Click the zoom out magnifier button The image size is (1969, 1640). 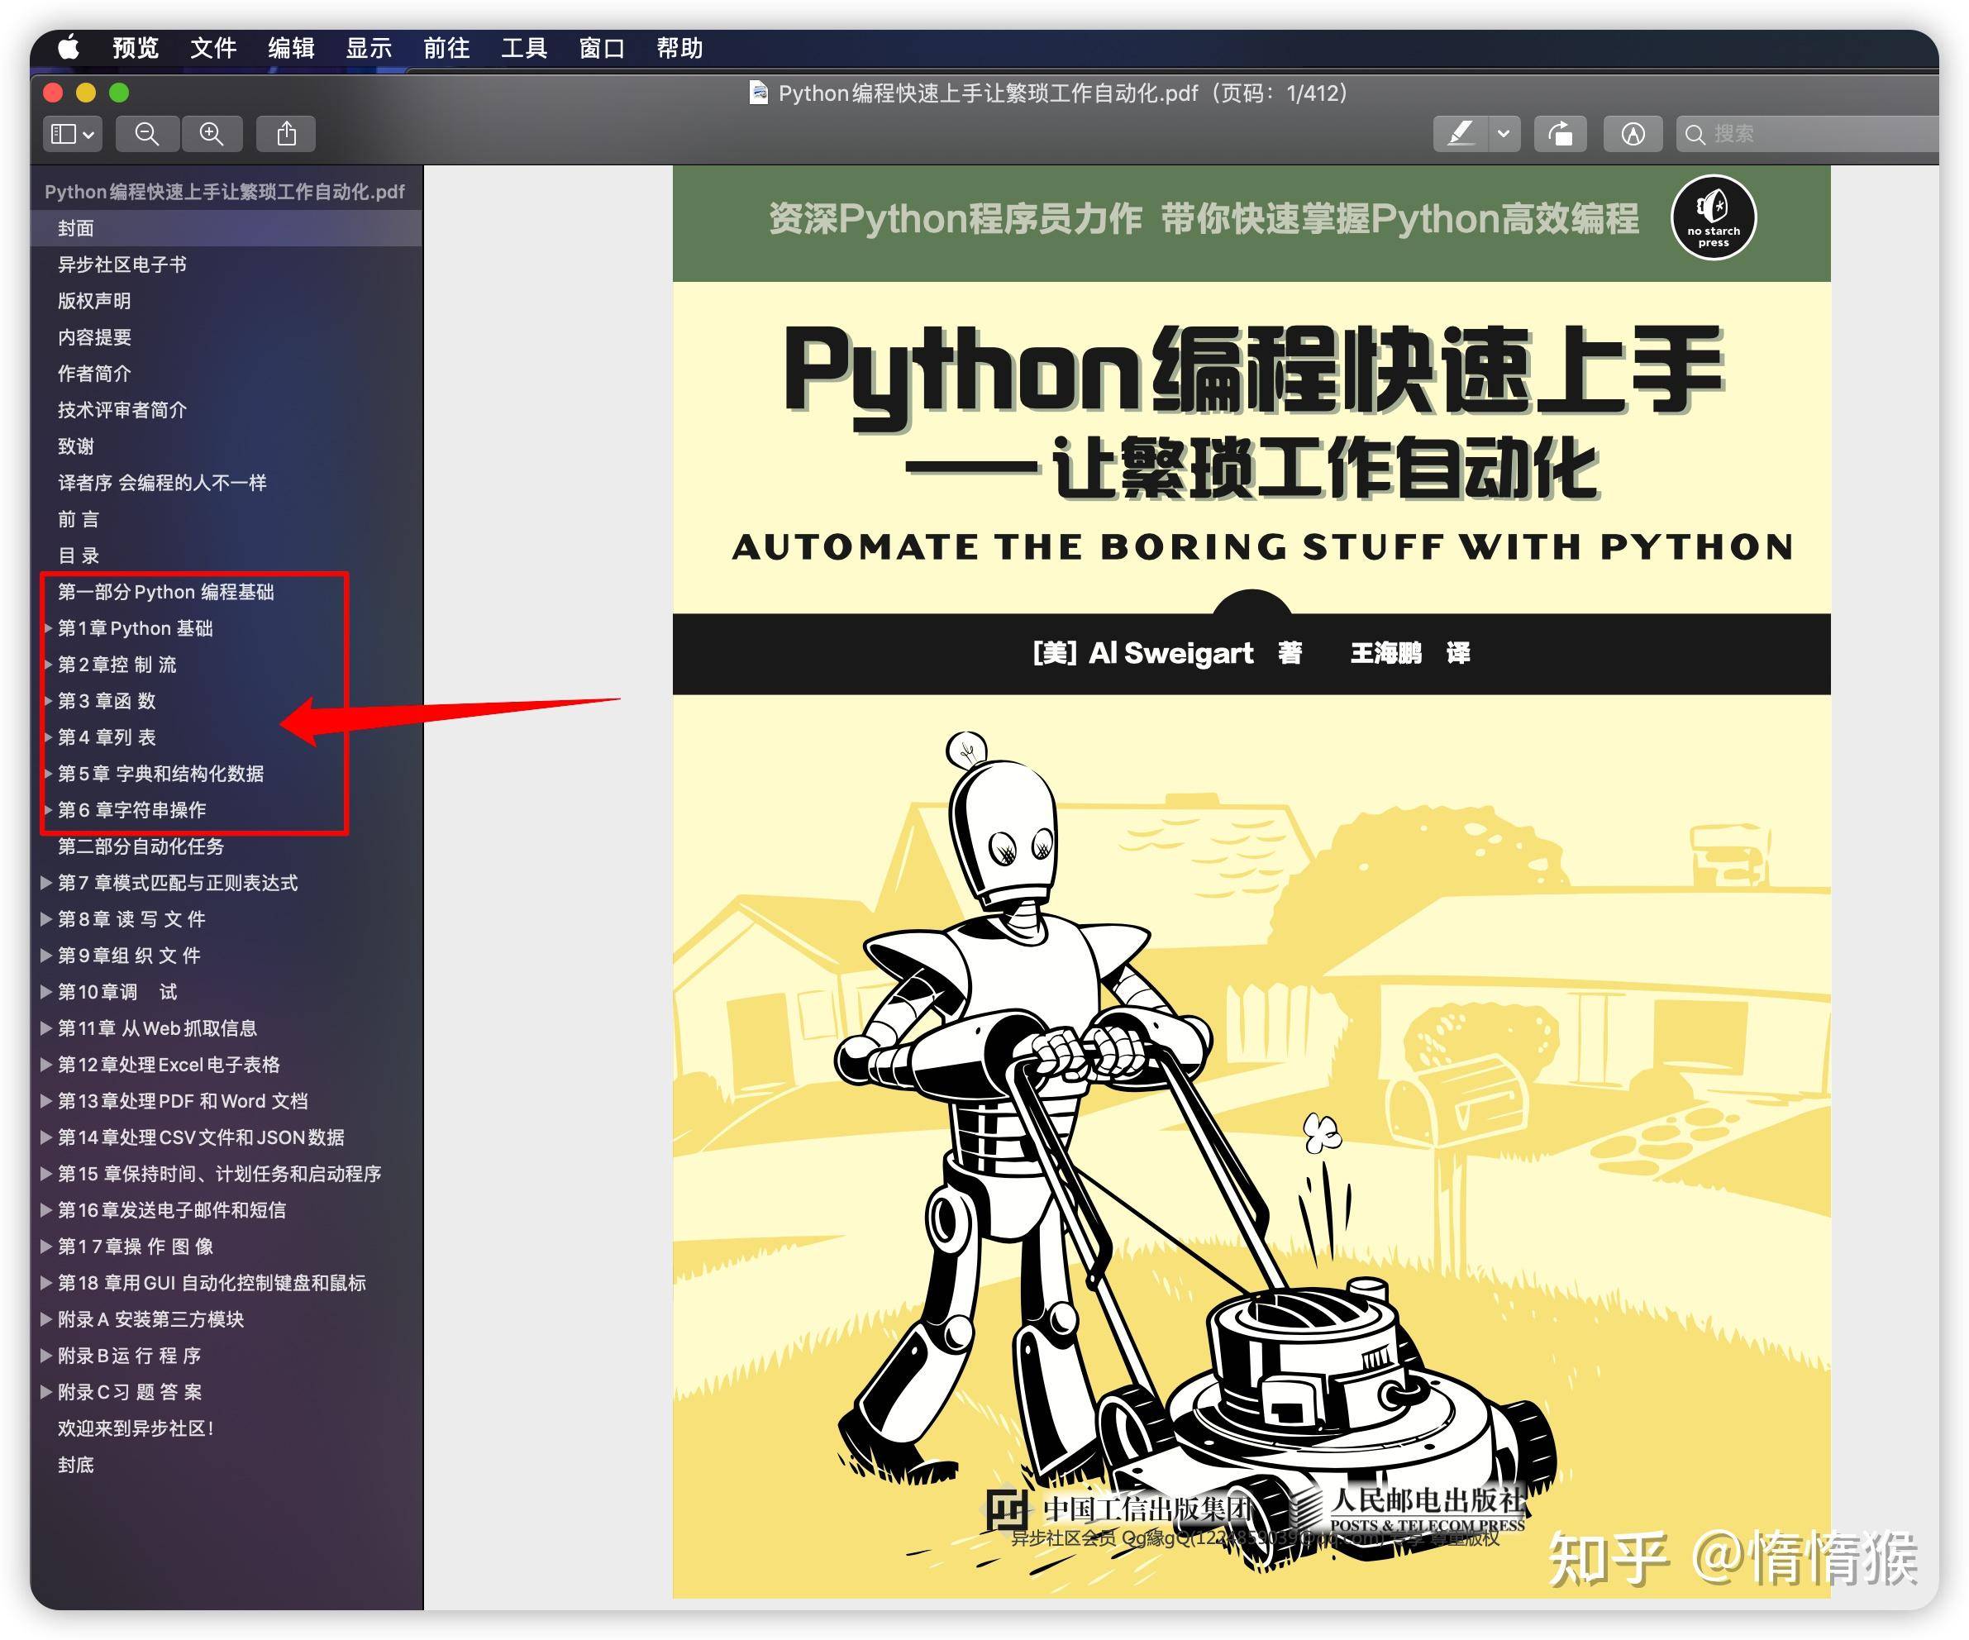point(147,134)
